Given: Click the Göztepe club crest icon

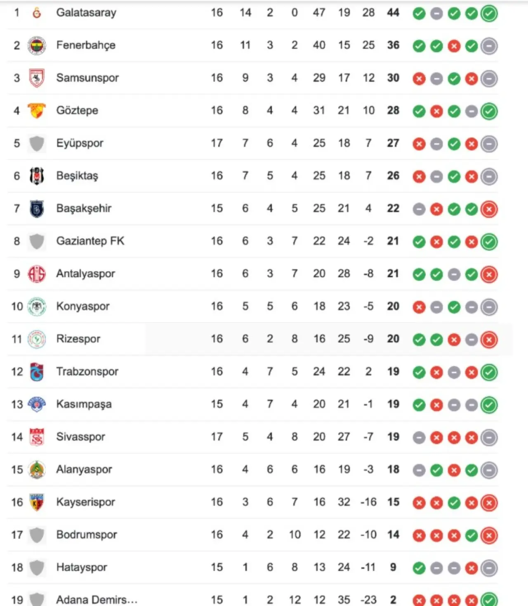Looking at the screenshot, I should click(x=36, y=110).
